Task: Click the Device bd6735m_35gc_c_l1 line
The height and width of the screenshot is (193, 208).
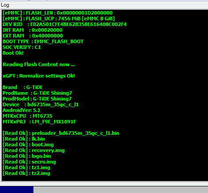Action: point(40,104)
